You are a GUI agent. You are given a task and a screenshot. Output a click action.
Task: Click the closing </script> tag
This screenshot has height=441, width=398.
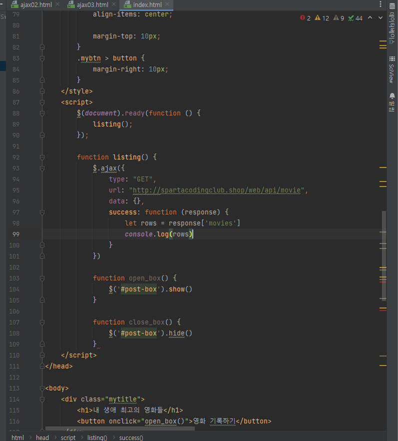point(79,355)
